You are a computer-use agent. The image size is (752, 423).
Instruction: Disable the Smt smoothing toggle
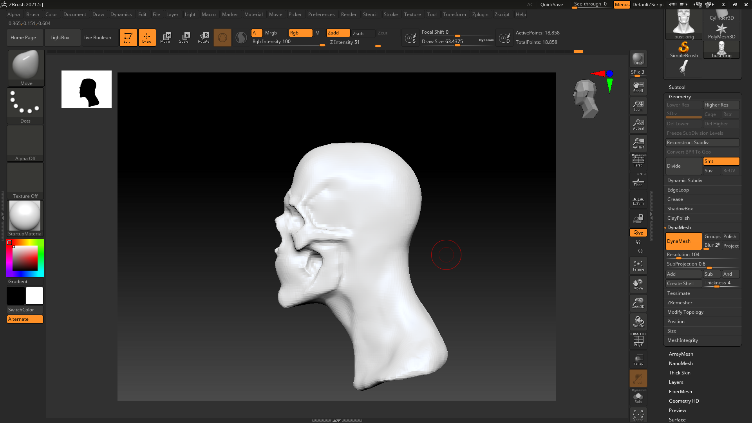(x=721, y=161)
